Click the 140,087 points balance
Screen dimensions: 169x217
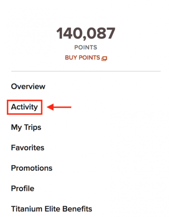[x=86, y=34]
